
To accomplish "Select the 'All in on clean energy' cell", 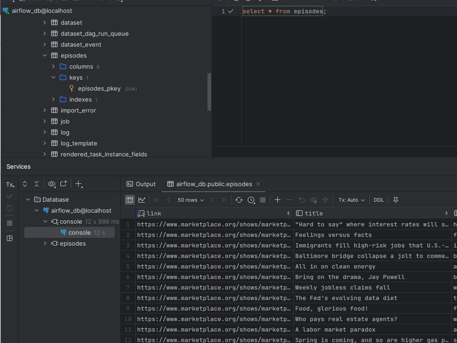I will click(x=372, y=266).
